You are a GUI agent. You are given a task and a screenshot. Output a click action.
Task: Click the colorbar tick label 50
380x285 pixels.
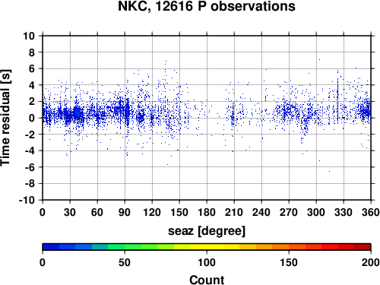pyautogui.click(x=125, y=262)
